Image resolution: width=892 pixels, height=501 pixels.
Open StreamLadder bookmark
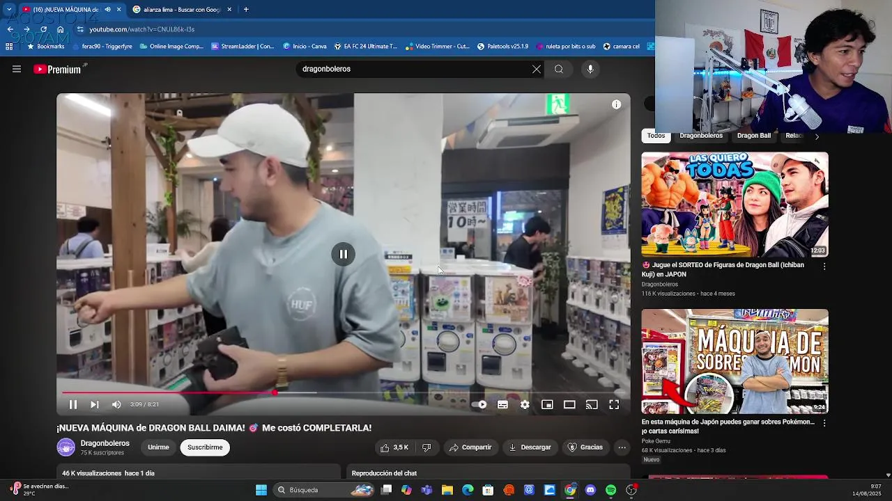tap(243, 47)
